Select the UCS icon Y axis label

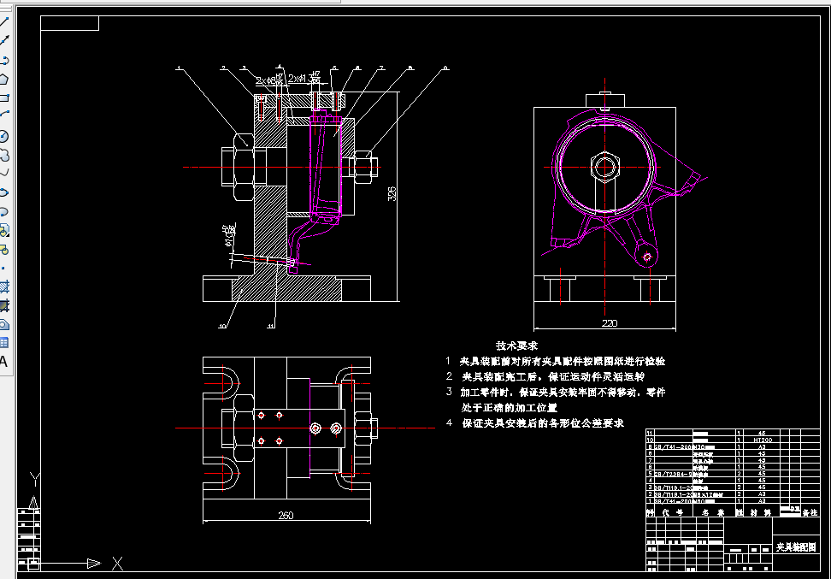click(x=34, y=480)
